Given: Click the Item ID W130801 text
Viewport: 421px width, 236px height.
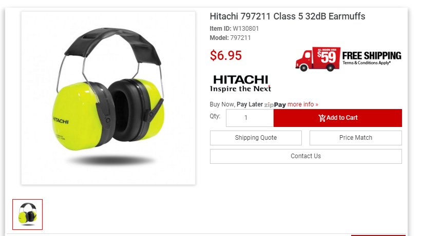Looking at the screenshot, I should click(234, 29).
